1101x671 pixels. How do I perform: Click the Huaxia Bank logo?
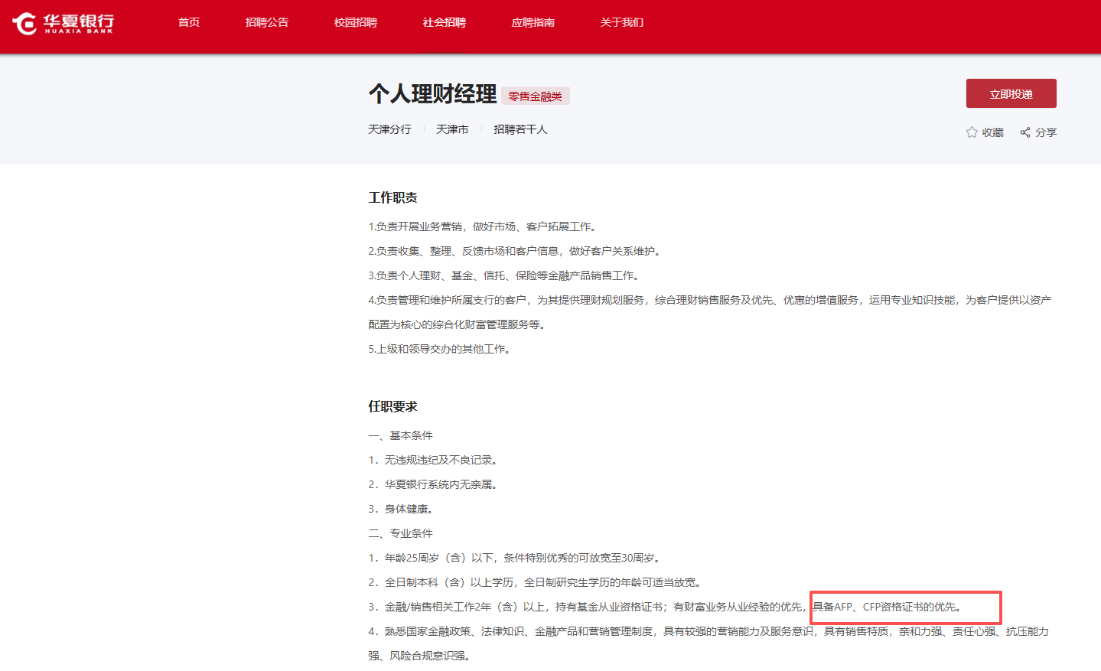[63, 23]
